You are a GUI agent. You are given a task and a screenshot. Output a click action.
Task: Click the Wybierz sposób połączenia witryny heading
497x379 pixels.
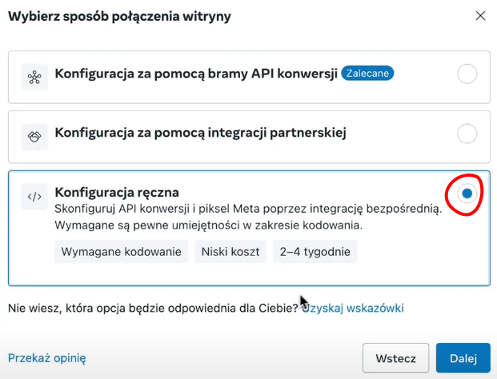tap(119, 16)
